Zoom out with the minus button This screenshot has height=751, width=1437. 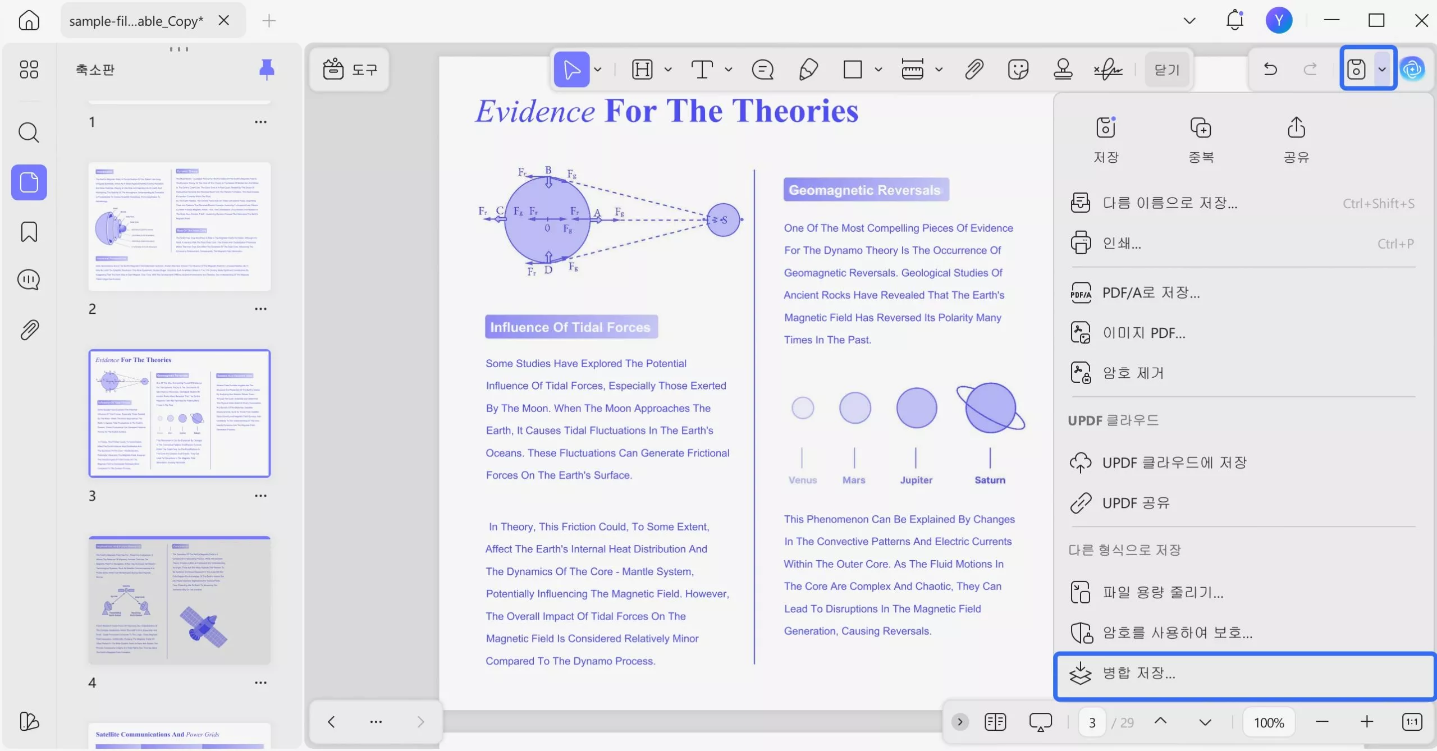click(x=1322, y=721)
